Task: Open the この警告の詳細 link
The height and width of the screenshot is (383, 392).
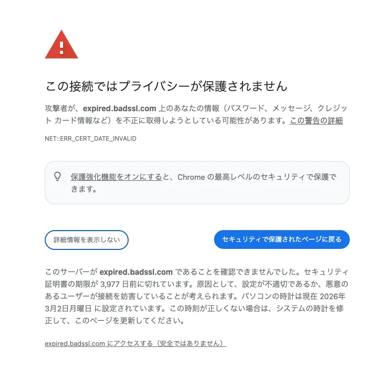Action: tap(316, 121)
